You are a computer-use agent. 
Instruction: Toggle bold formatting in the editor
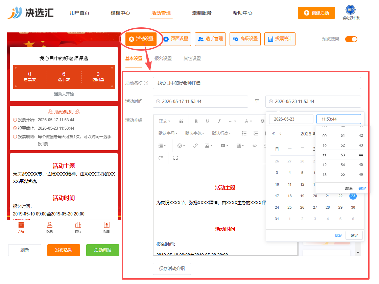coord(196,121)
